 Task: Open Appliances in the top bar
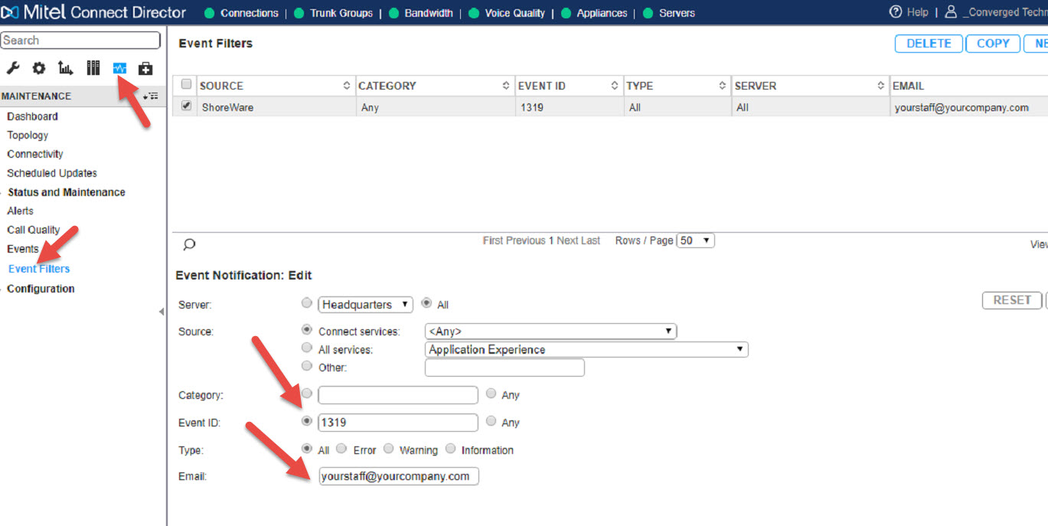tap(602, 13)
